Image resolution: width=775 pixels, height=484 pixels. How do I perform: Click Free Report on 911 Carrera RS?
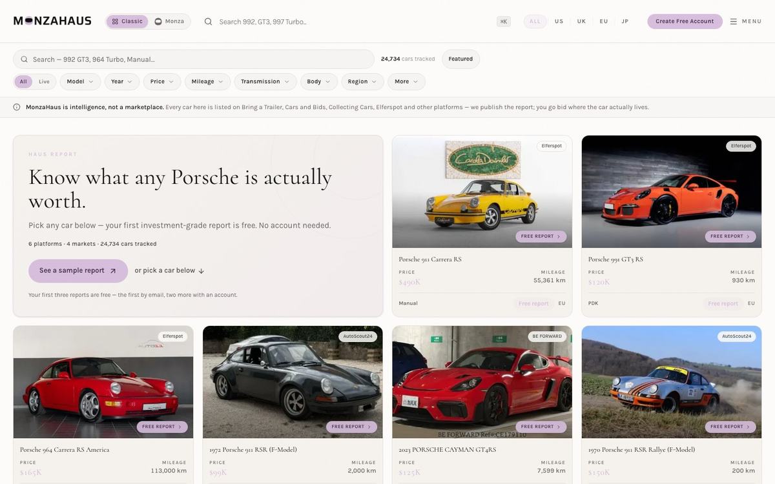pos(541,237)
